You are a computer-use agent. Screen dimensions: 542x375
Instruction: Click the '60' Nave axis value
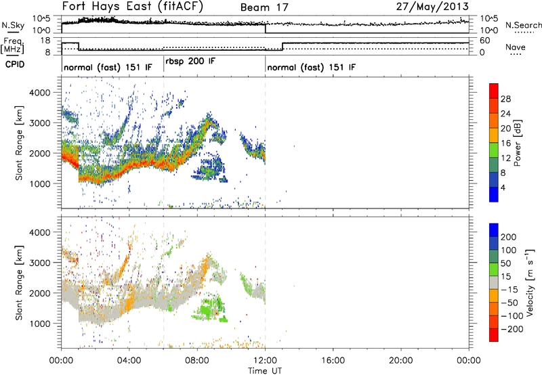485,41
